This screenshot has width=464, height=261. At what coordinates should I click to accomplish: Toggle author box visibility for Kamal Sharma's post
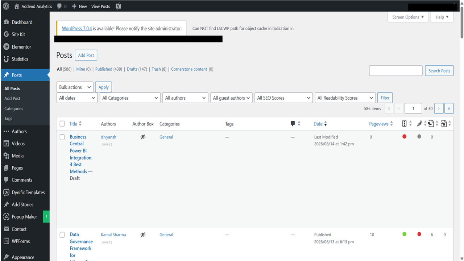pos(143,235)
